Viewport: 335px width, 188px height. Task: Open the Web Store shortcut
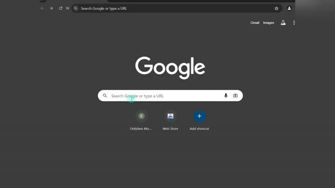tap(170, 116)
